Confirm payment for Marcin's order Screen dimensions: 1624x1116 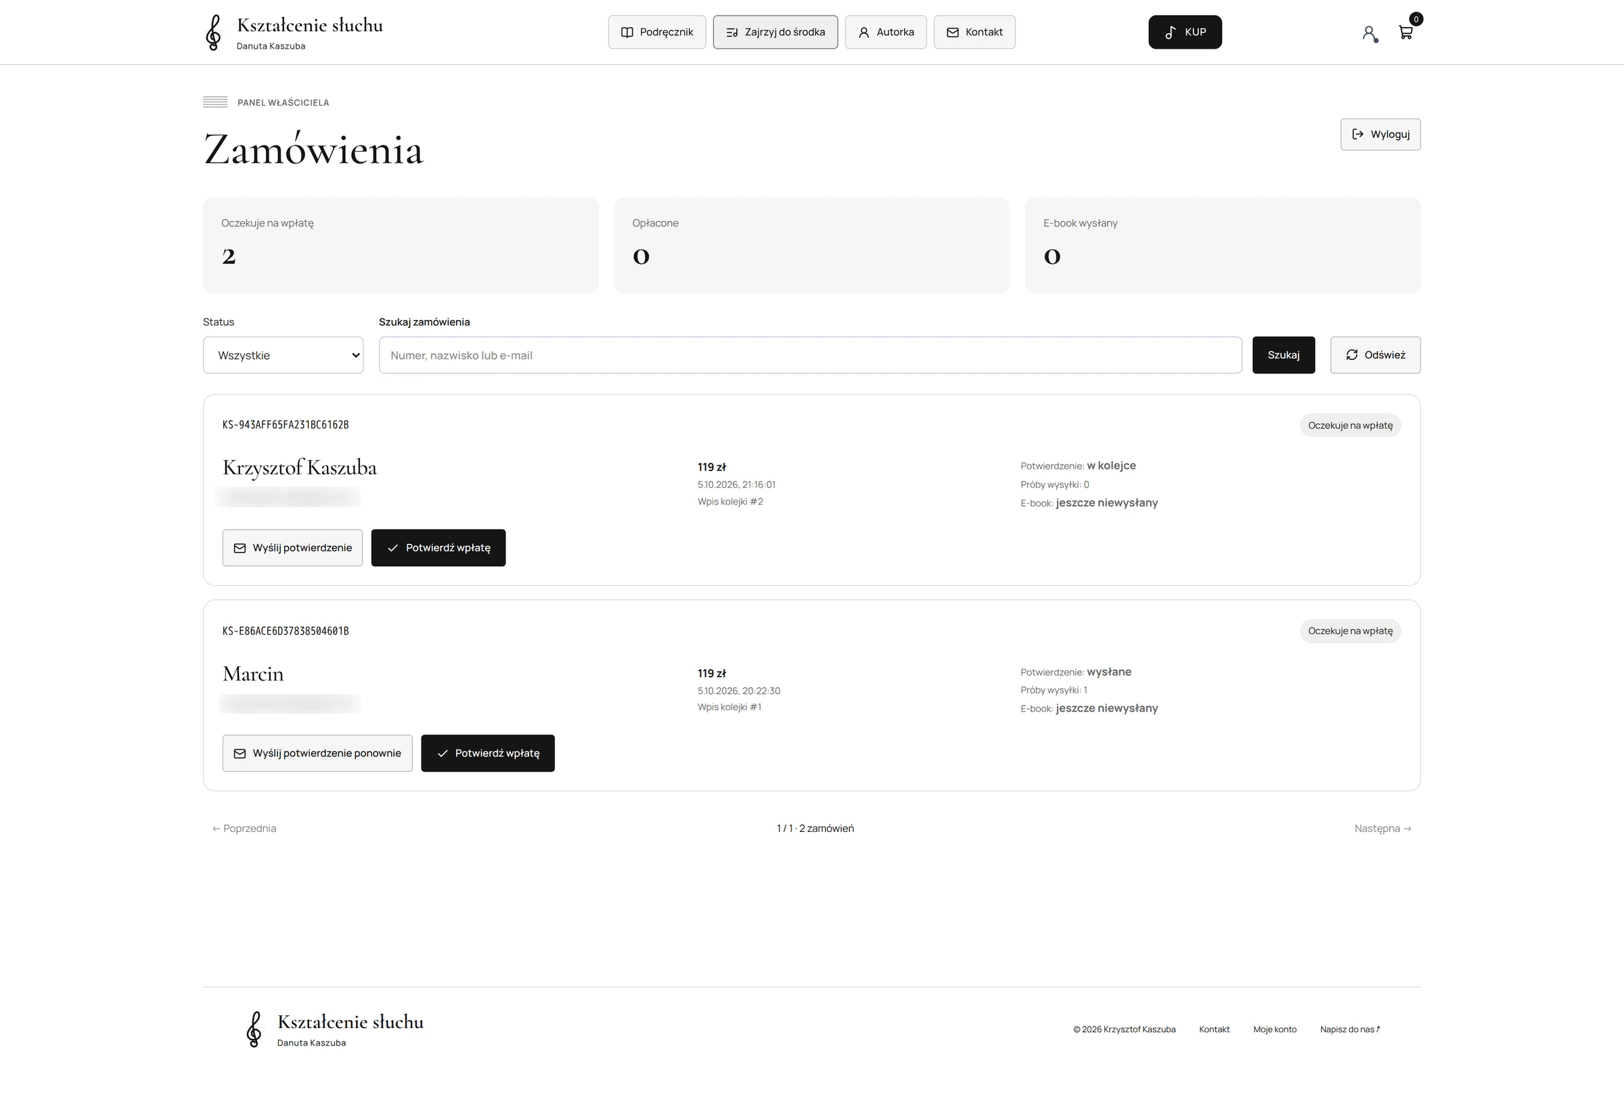click(x=487, y=753)
